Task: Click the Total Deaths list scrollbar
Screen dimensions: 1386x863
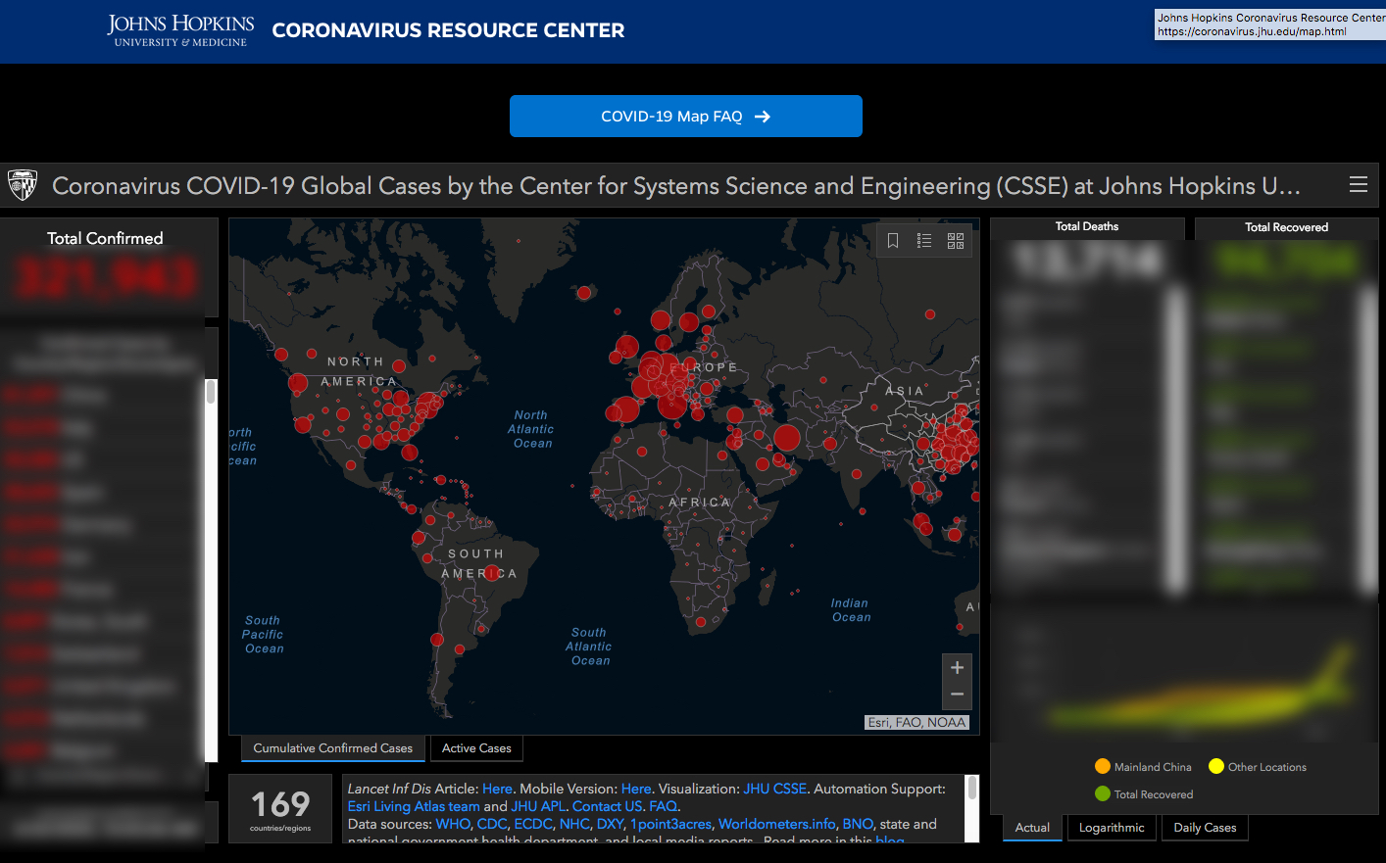Action: 1175,441
